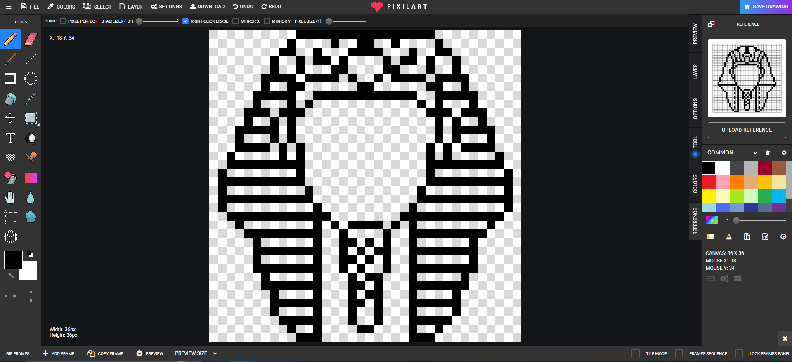
Task: Select the Marquee selection tool
Action: coord(10,217)
